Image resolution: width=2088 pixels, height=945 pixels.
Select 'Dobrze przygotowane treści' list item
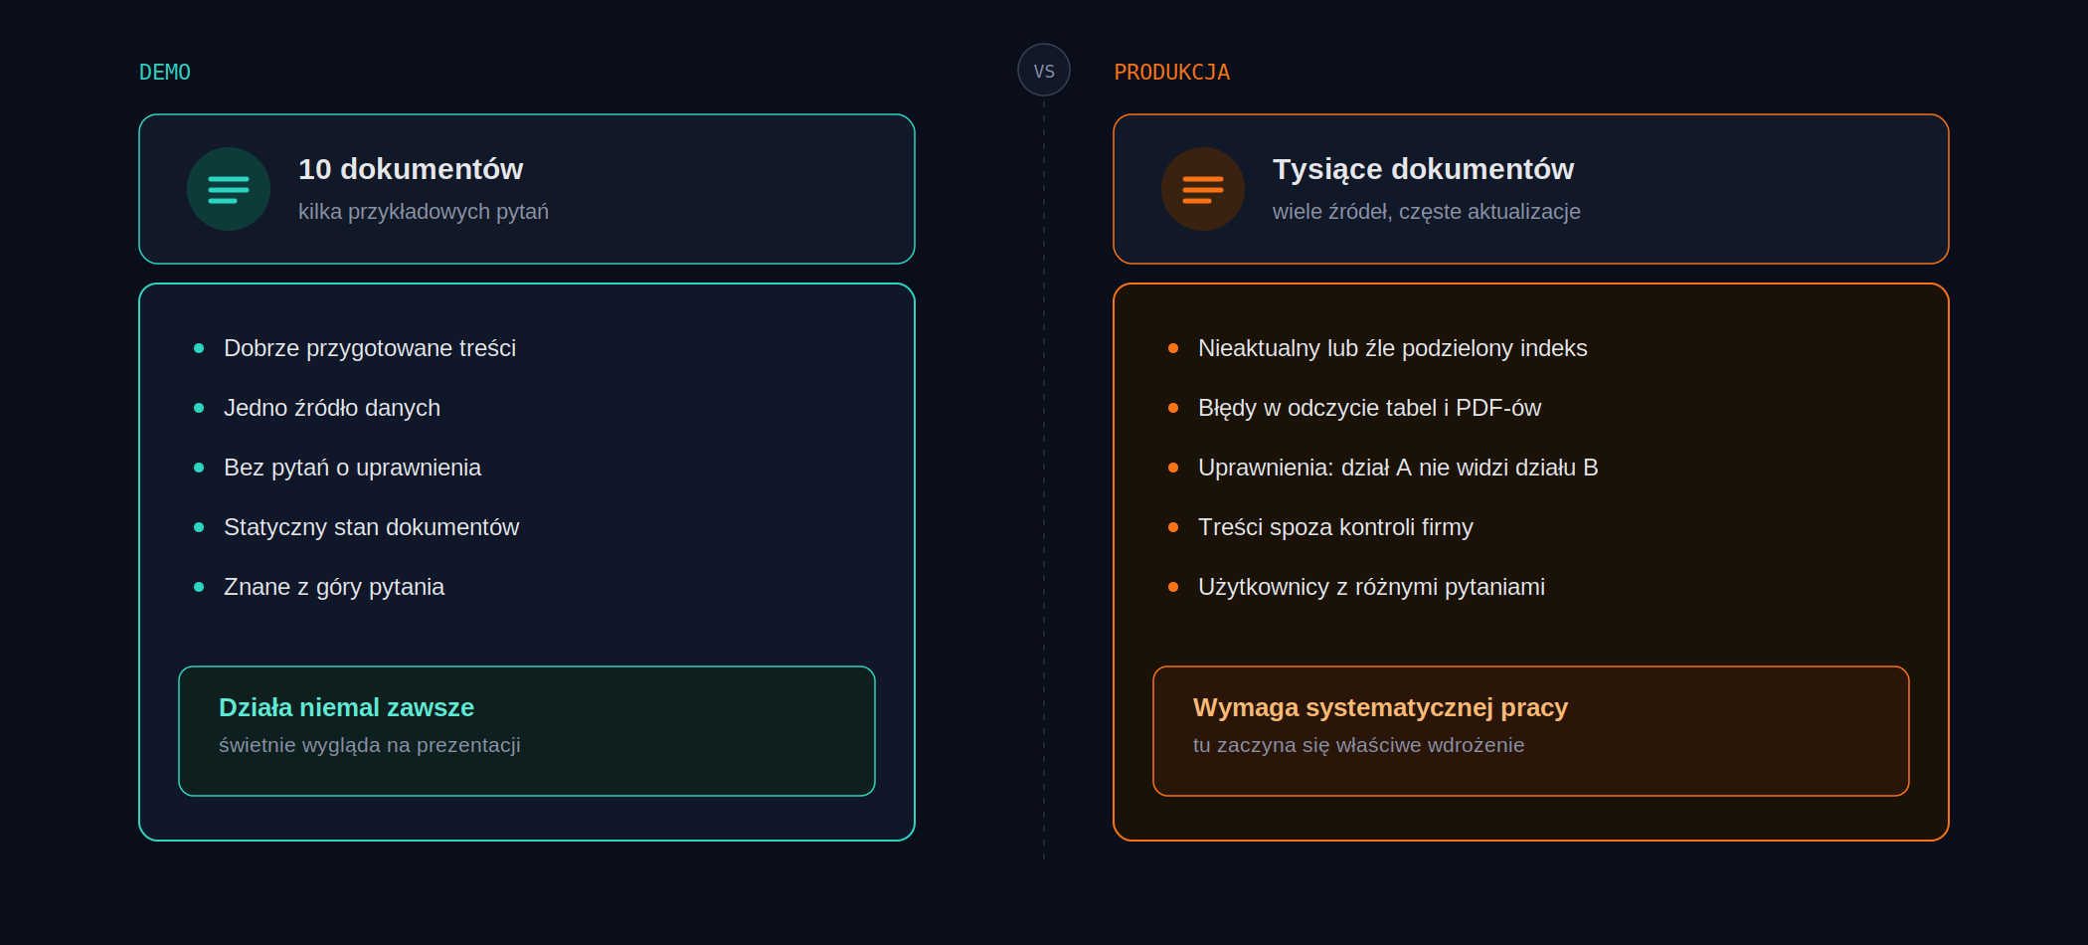click(x=370, y=348)
